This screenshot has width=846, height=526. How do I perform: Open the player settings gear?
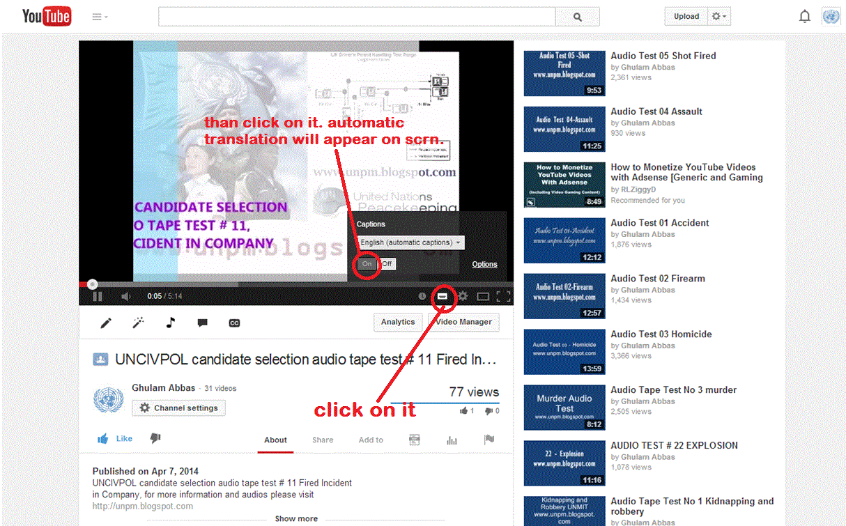pyautogui.click(x=462, y=296)
